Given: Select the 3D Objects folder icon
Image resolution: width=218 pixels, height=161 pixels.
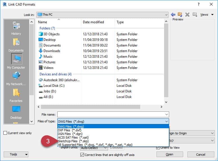Looking at the screenshot, I should pyautogui.click(x=41, y=34).
